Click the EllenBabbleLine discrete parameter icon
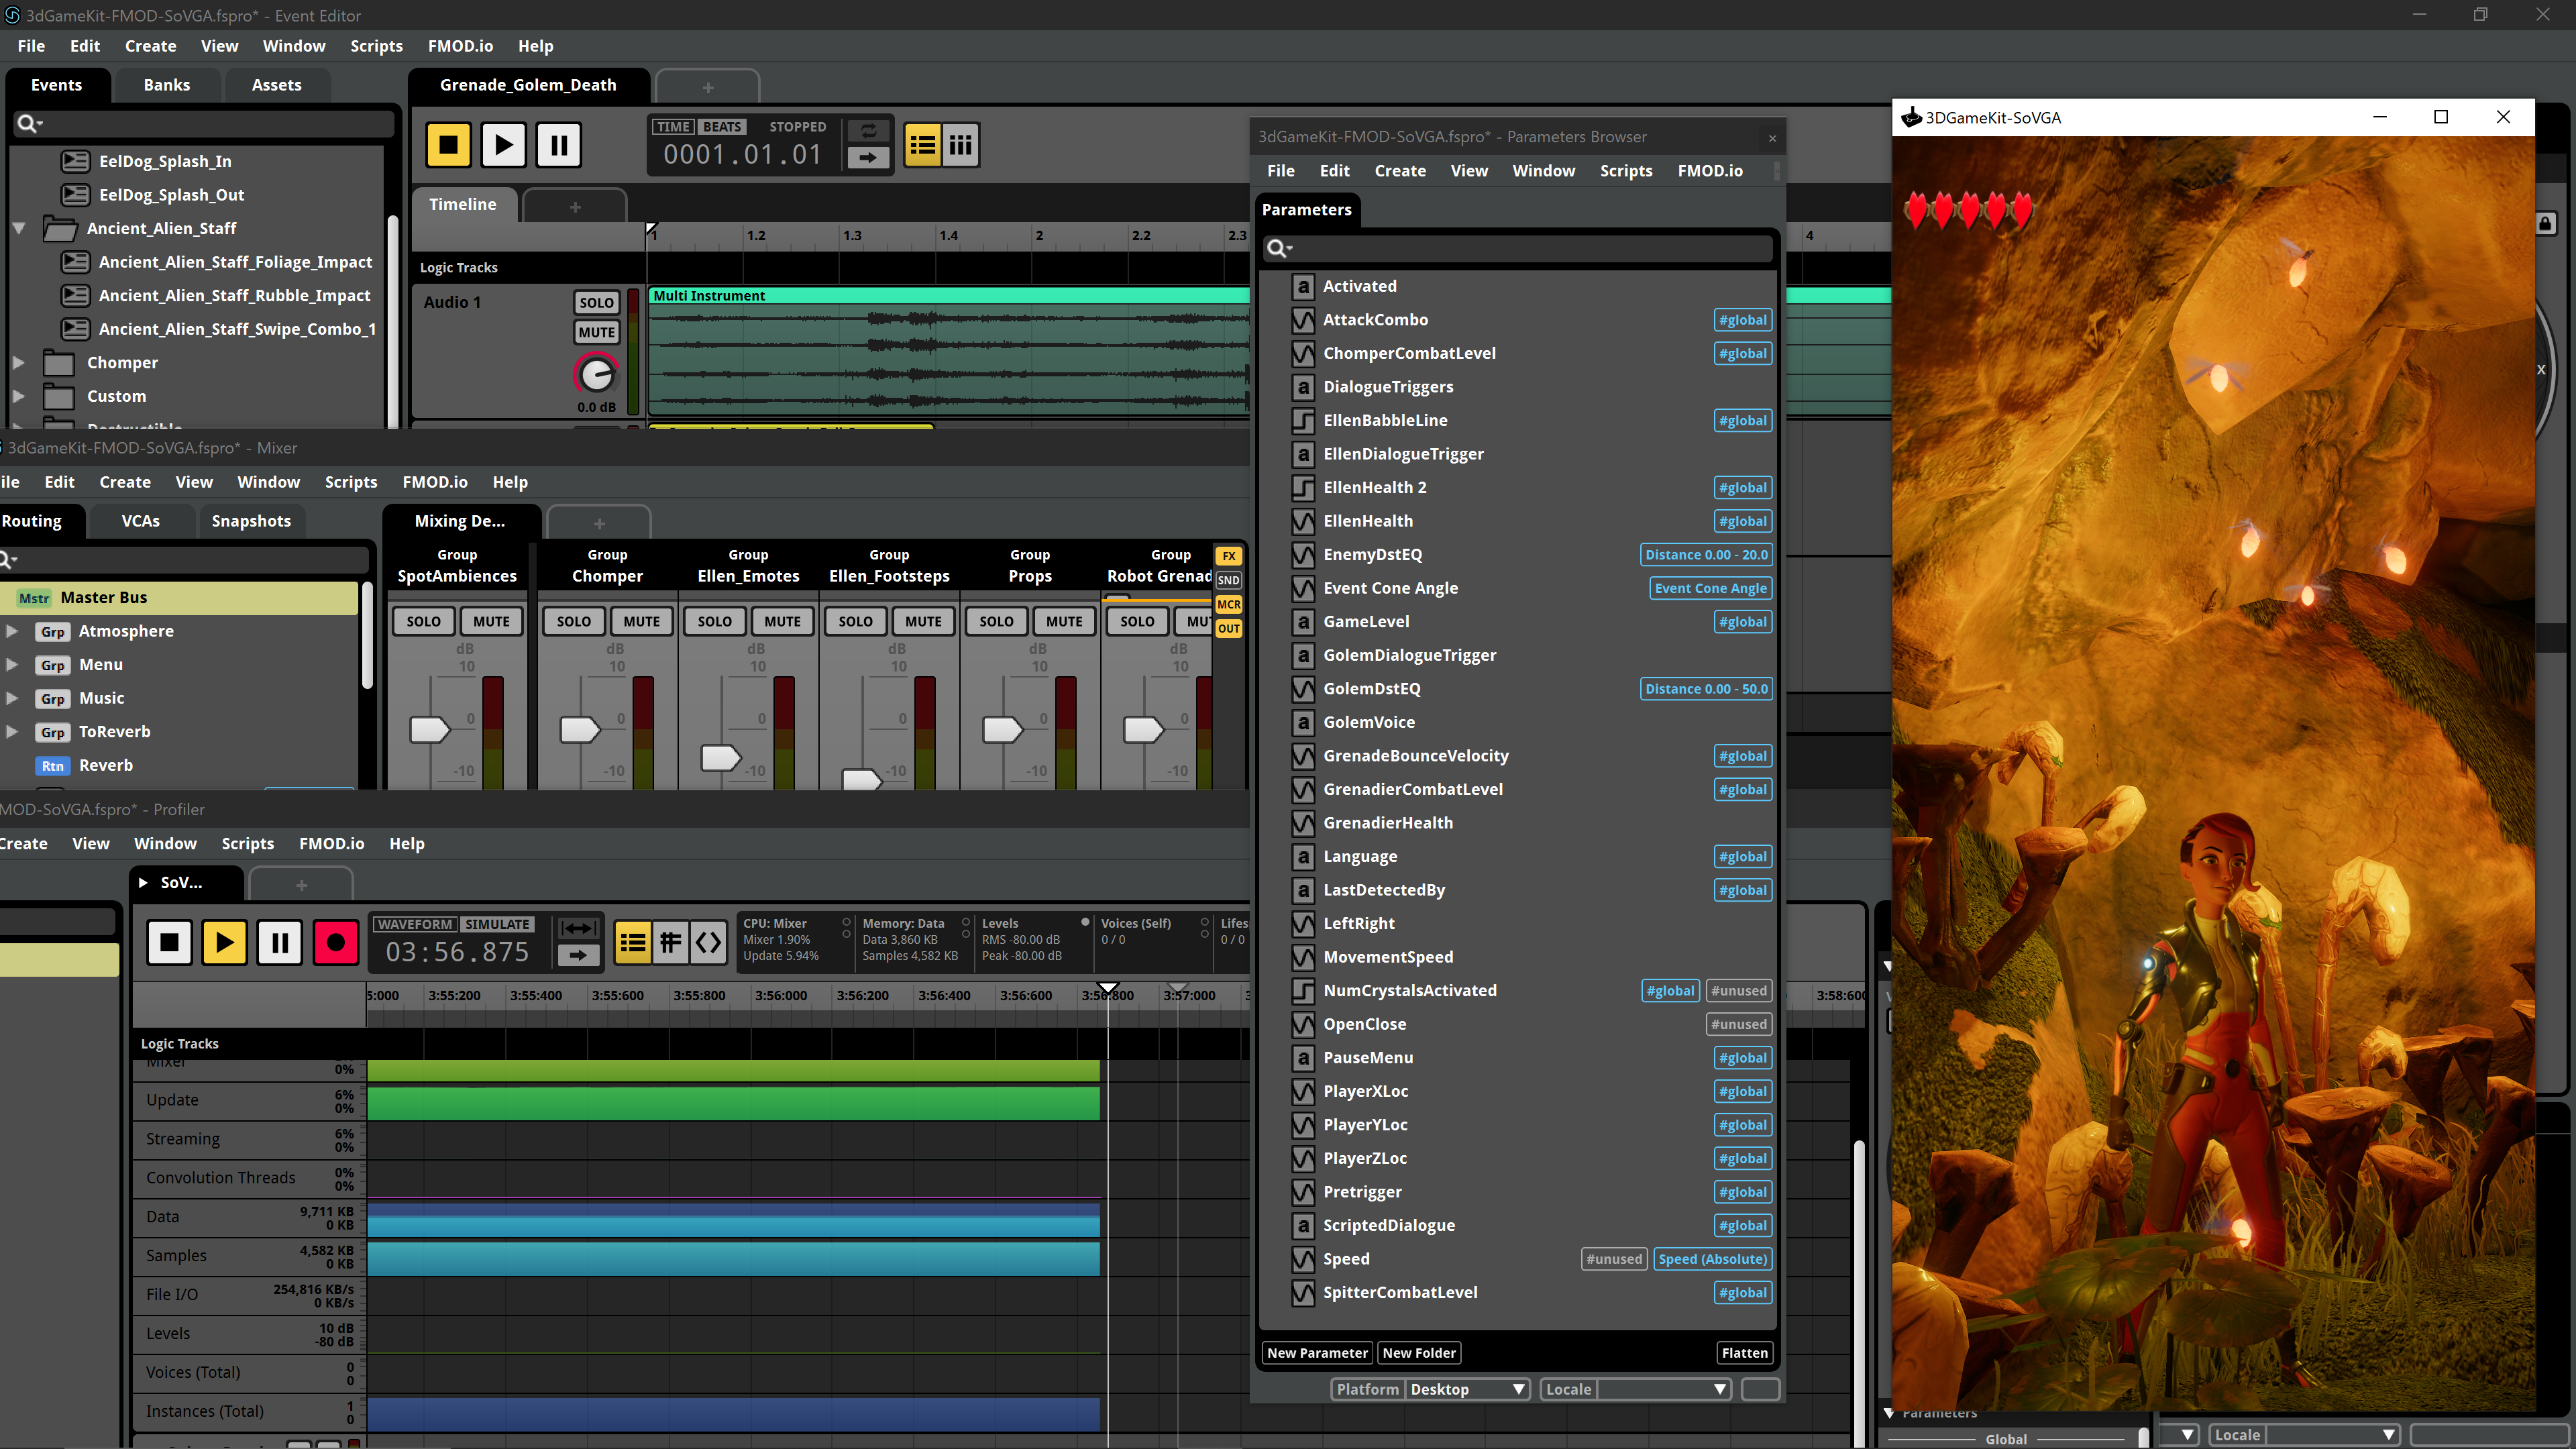Viewport: 2576px width, 1449px height. pyautogui.click(x=1302, y=421)
